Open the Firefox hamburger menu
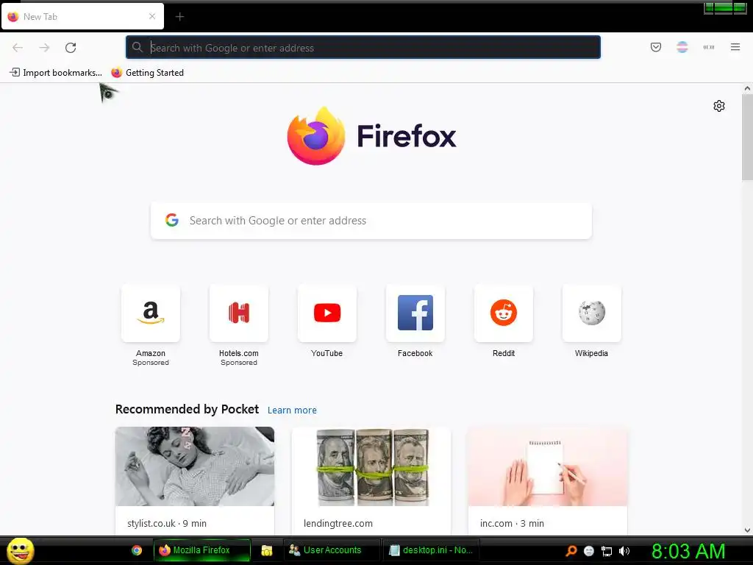This screenshot has width=753, height=565. tap(735, 47)
